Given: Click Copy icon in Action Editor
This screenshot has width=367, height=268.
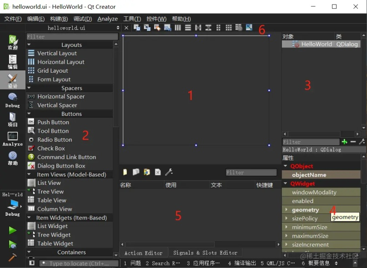Looking at the screenshot, I should coord(136,172).
